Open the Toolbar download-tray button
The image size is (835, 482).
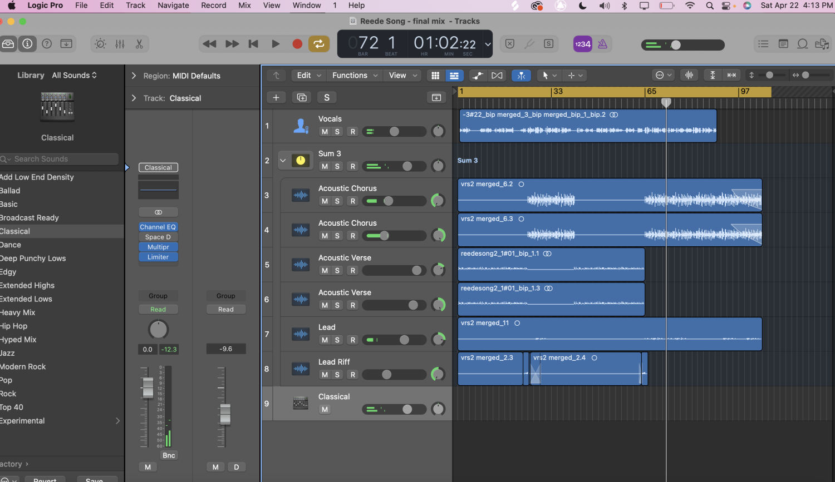66,44
